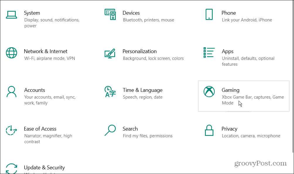Viewport: 294px width, 174px height.
Task: Open Gaming settings for Xbox Game Bar
Action: pos(243,95)
